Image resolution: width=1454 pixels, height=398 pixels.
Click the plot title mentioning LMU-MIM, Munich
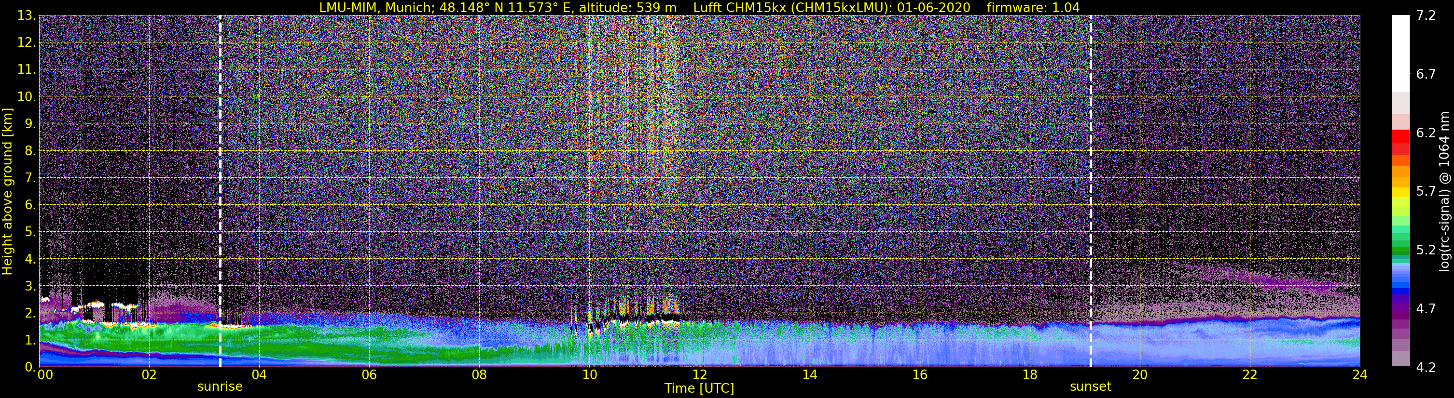tap(699, 7)
